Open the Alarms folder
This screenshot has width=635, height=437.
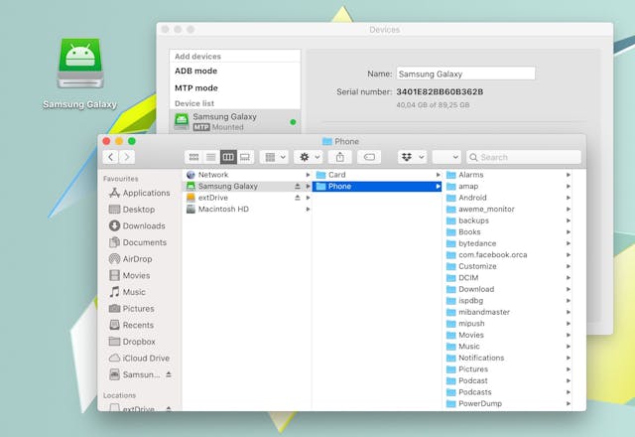[x=508, y=175]
